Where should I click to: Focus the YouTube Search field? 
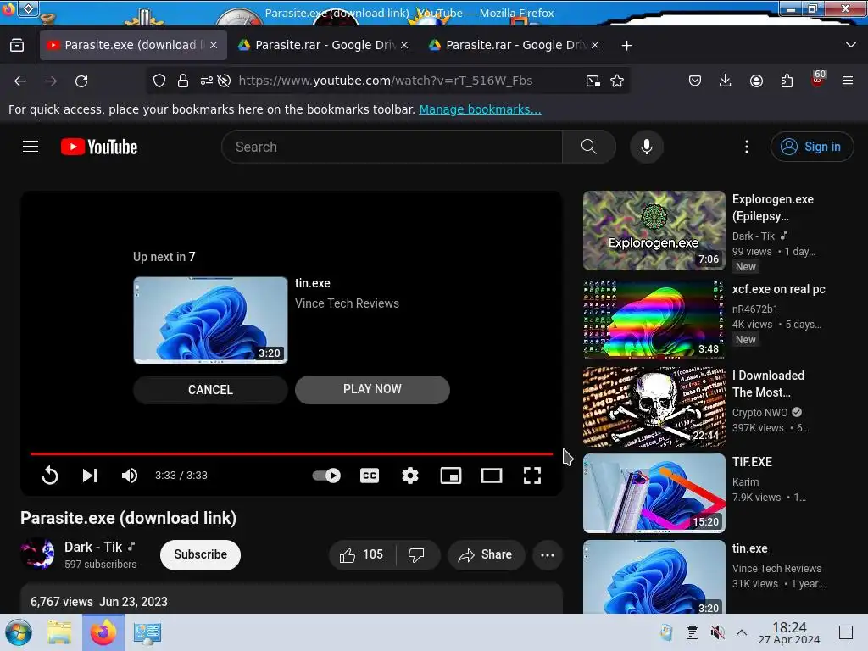tap(392, 147)
